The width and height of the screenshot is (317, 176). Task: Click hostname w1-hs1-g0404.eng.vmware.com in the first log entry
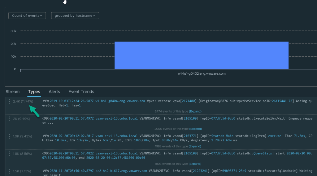tap(120, 101)
